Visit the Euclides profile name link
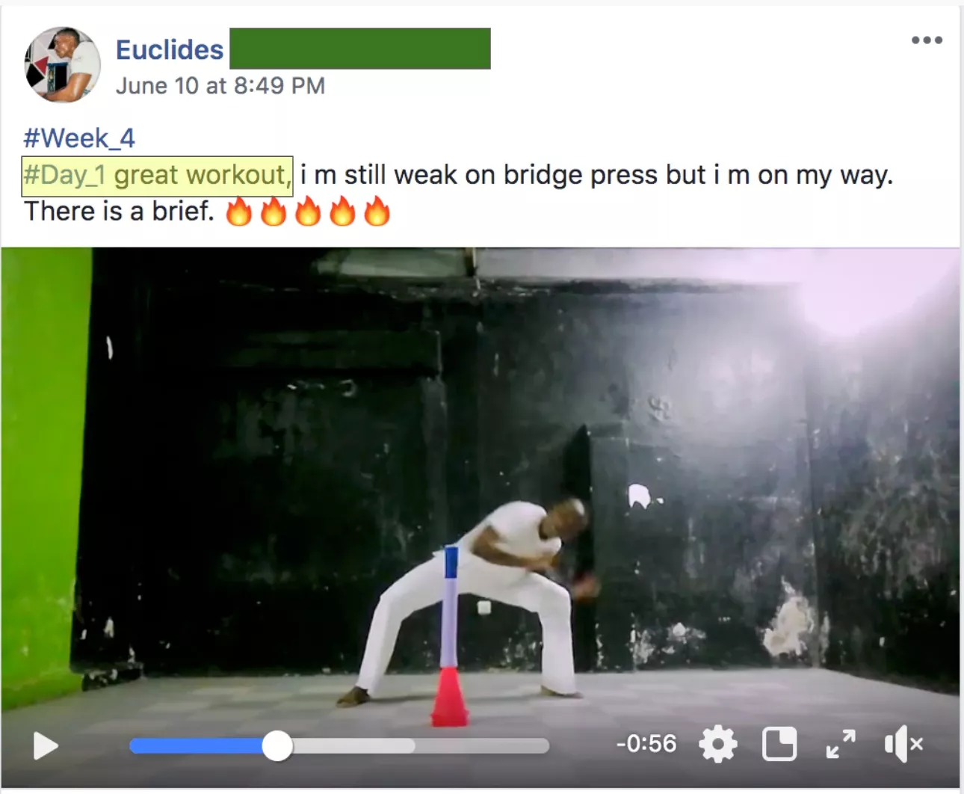The width and height of the screenshot is (964, 794). tap(170, 49)
